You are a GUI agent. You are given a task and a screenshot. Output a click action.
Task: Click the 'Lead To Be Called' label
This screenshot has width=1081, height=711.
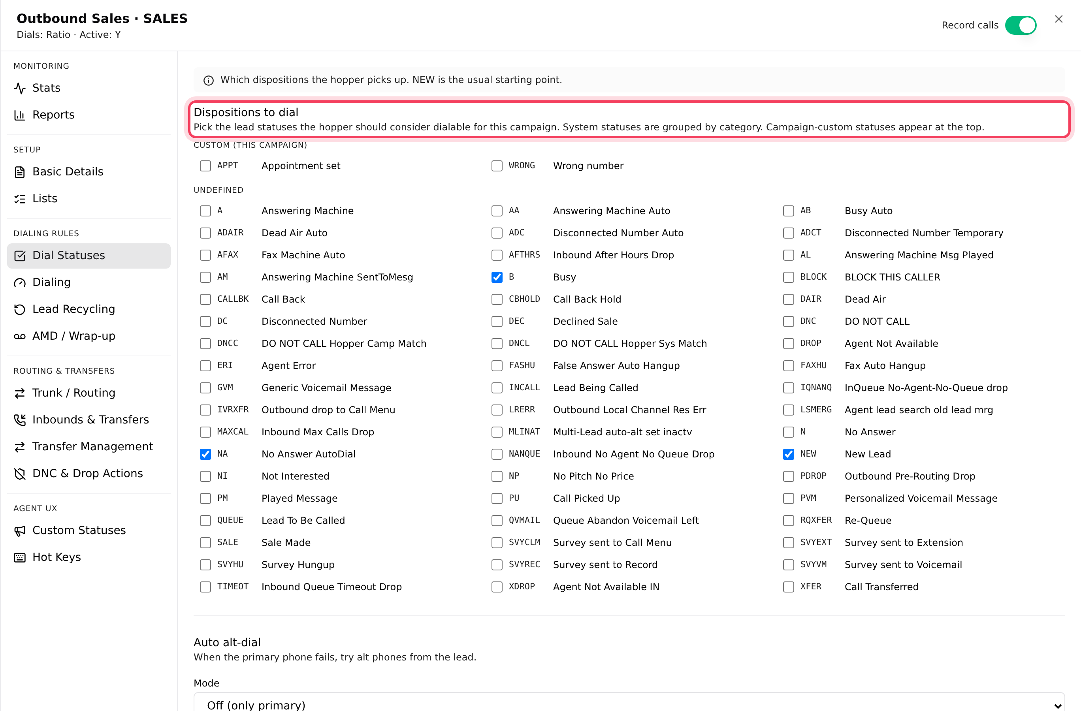coord(303,520)
